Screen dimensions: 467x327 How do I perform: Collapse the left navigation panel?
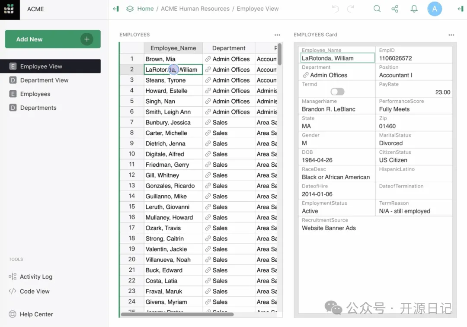116,9
